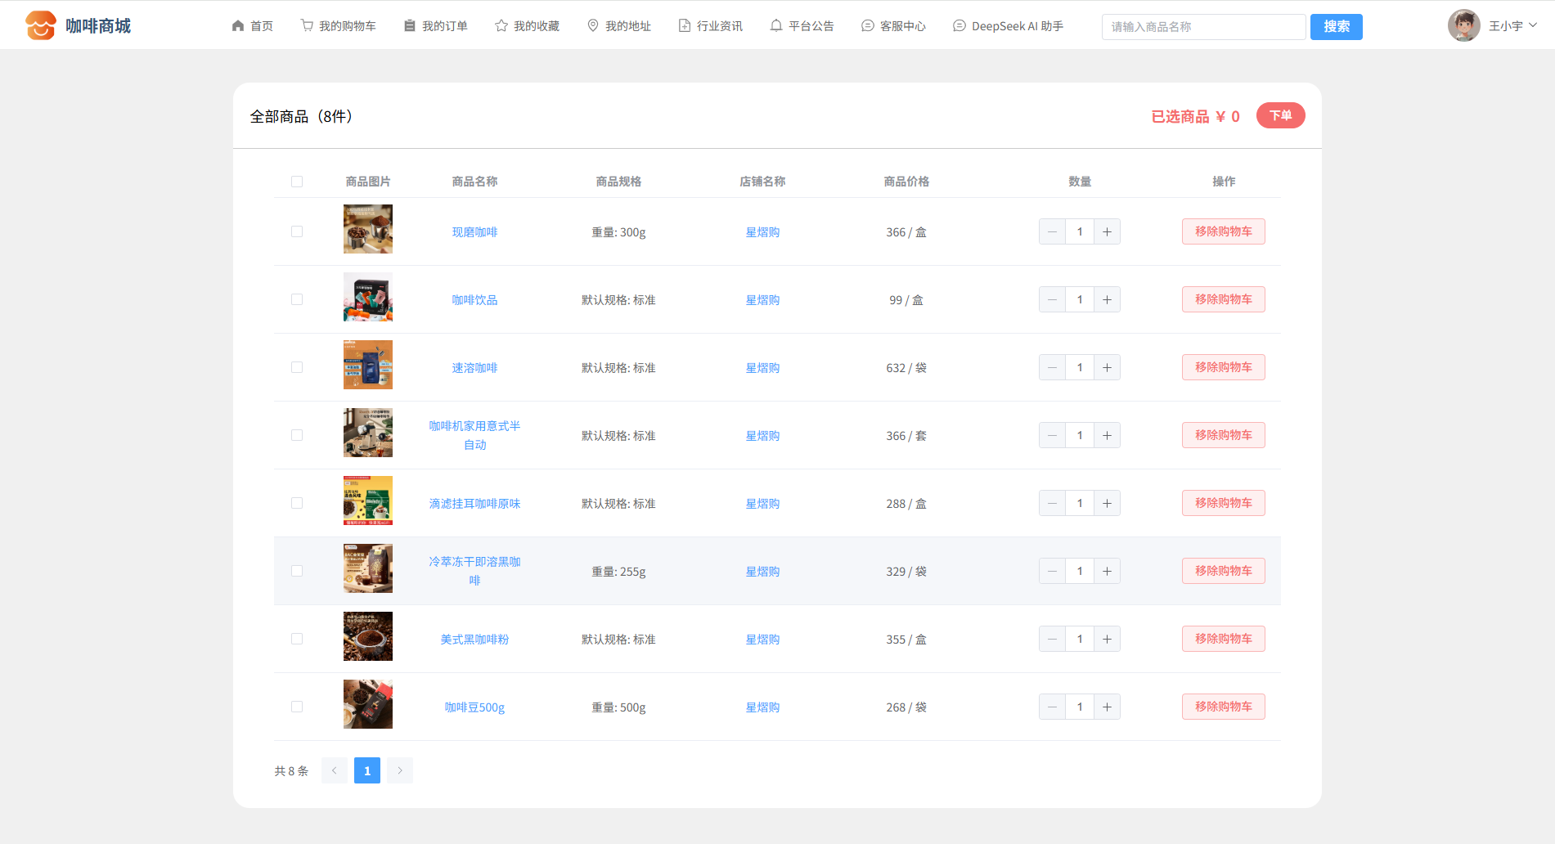The width and height of the screenshot is (1555, 844).
Task: Click the star icon for 我的收藏
Action: pyautogui.click(x=501, y=26)
